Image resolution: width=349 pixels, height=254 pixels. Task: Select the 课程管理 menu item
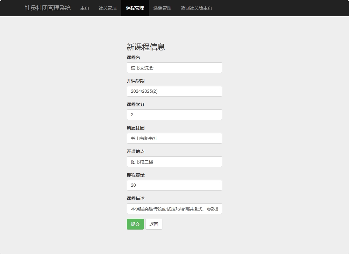pos(135,8)
